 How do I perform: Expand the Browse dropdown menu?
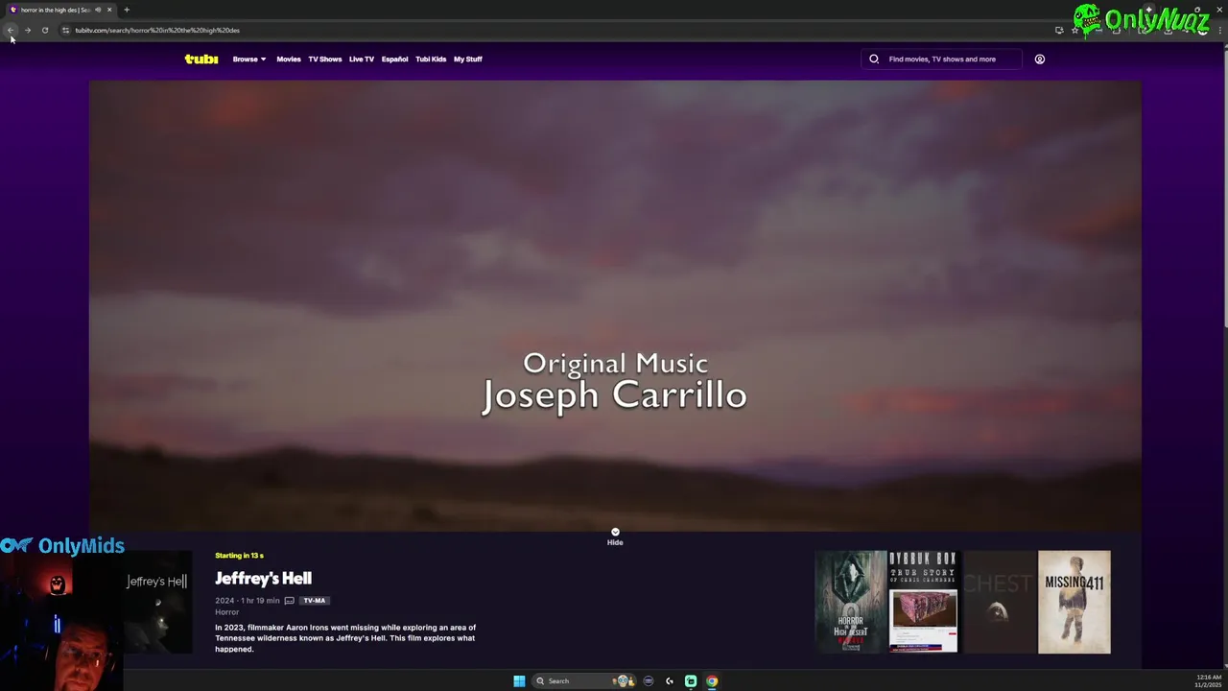[x=249, y=60]
